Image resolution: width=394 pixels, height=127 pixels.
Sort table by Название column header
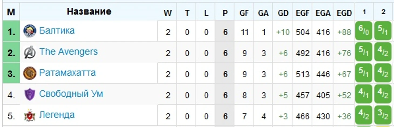click(x=89, y=11)
